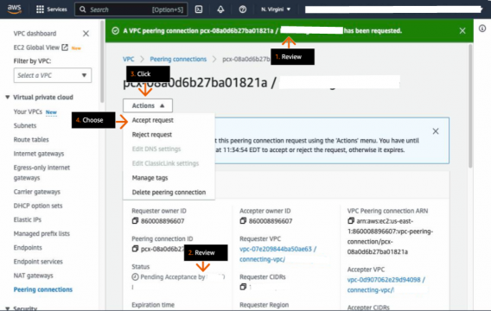Open the help question mark menu
Image resolution: width=491 pixels, height=311 pixels.
pos(242,10)
